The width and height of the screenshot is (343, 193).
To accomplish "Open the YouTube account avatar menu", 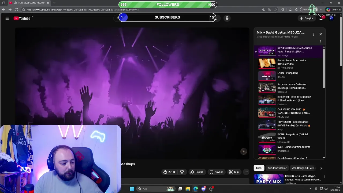I will click(x=331, y=18).
